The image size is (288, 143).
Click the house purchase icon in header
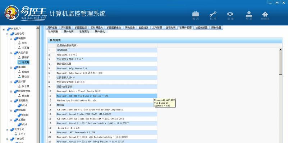pyautogui.click(x=265, y=14)
